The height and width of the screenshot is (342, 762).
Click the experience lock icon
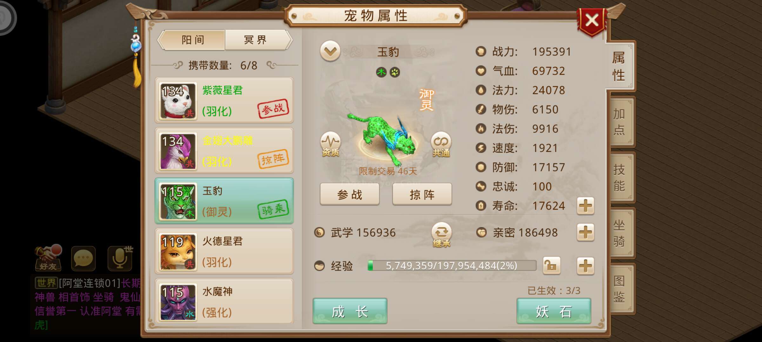click(x=551, y=266)
